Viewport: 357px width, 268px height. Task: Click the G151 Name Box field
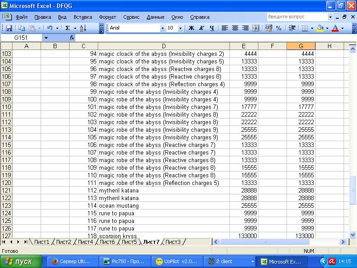point(21,38)
